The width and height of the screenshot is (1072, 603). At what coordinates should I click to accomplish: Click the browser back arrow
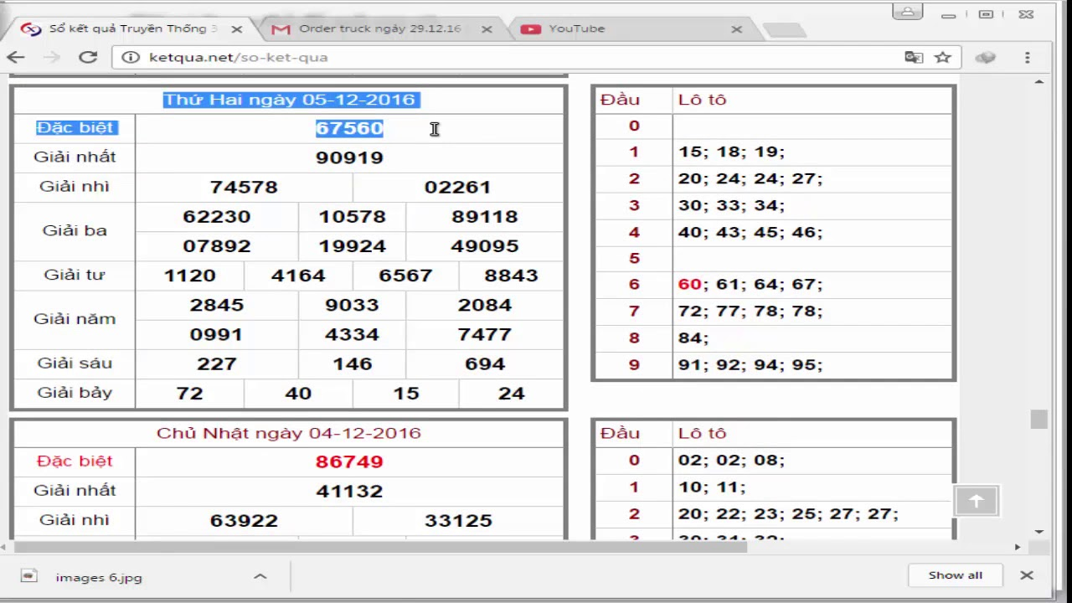pyautogui.click(x=16, y=57)
